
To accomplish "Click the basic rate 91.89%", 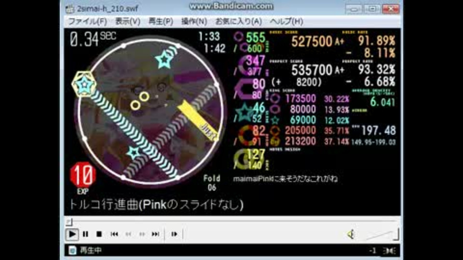I will pos(377,40).
